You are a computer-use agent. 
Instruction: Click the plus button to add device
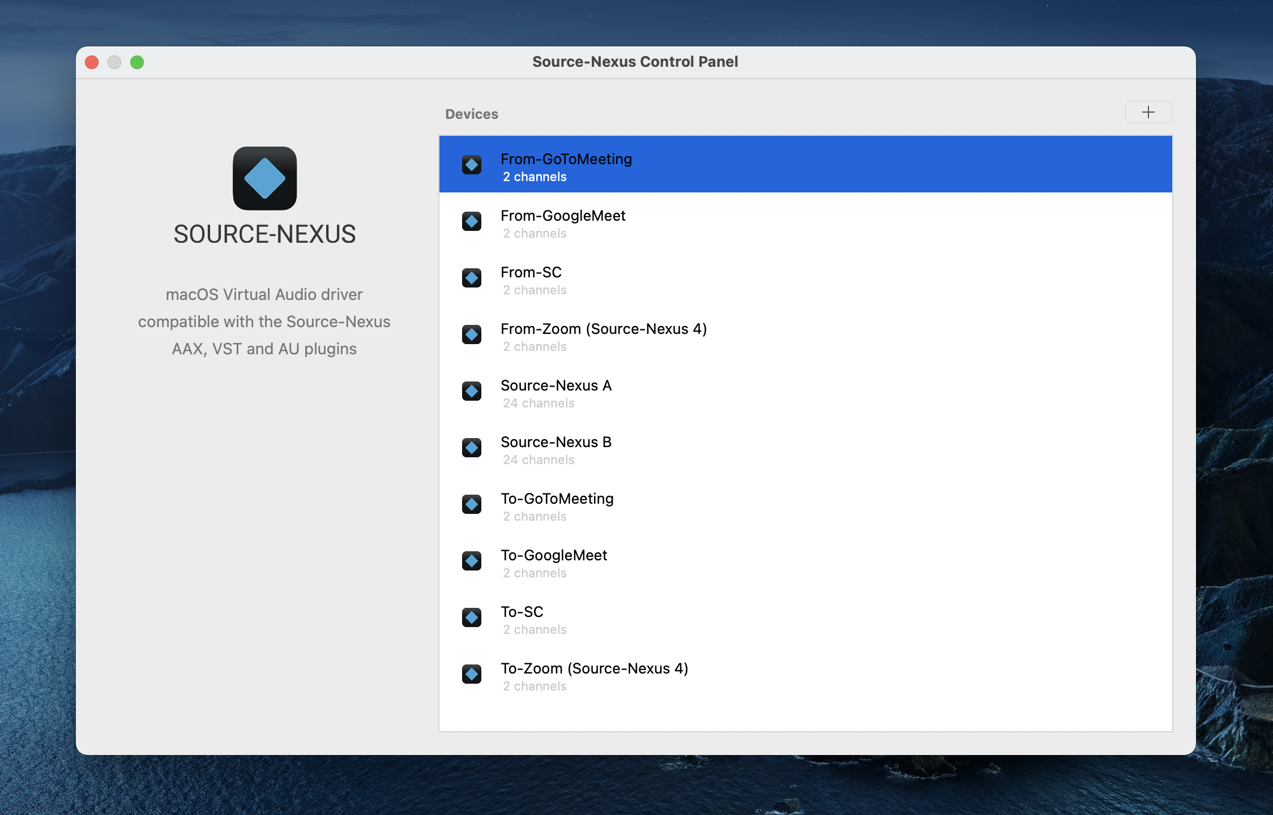point(1148,112)
